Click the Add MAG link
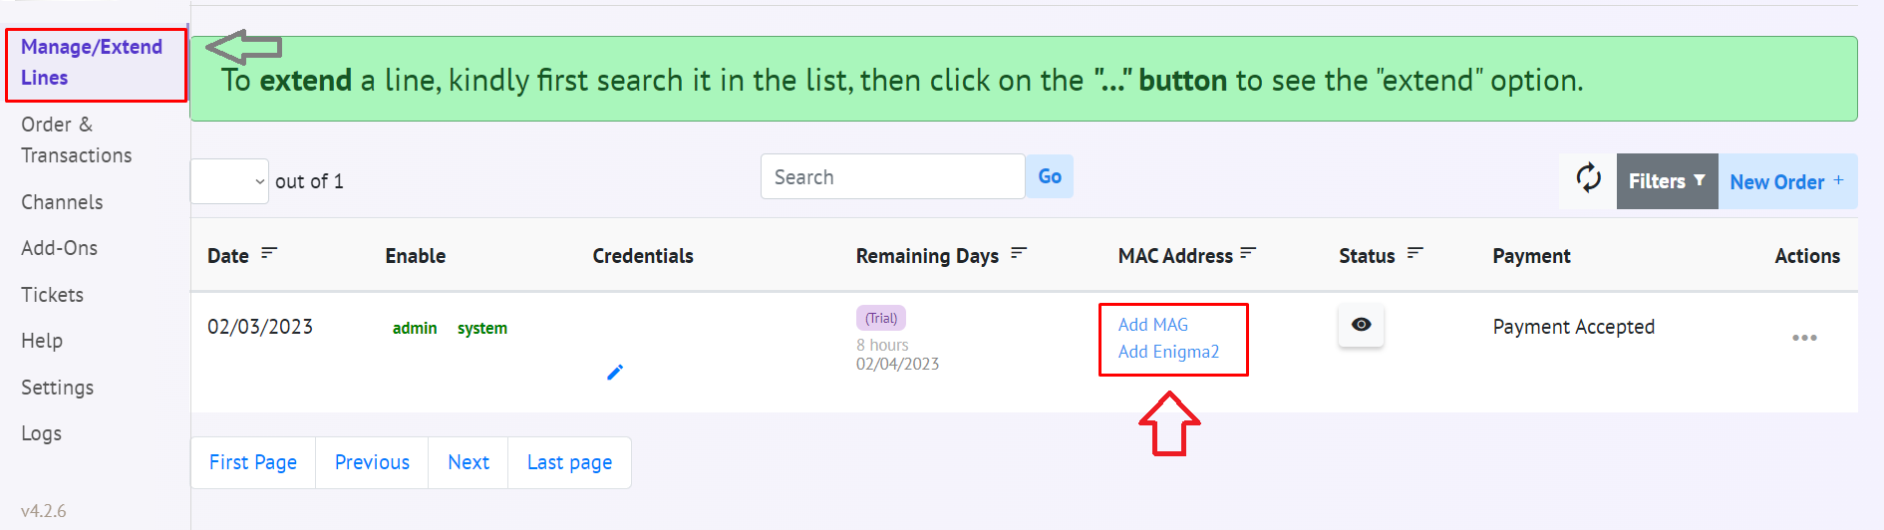 click(1153, 325)
